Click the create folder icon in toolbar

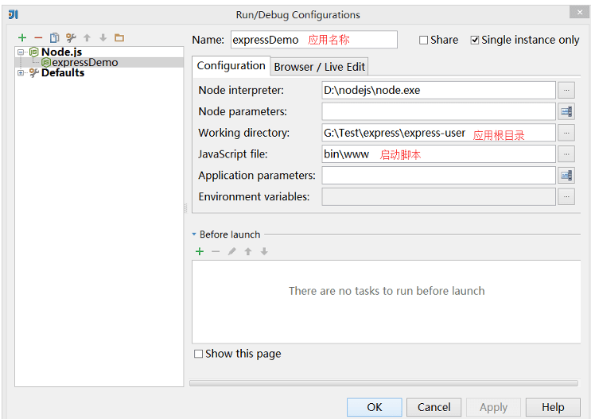[x=119, y=37]
